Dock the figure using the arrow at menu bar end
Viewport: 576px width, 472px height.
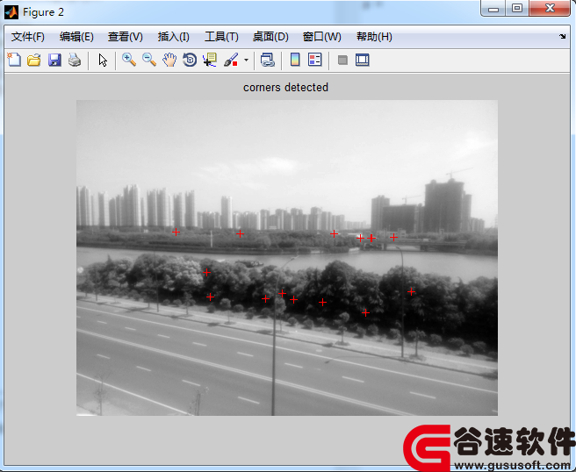point(563,36)
